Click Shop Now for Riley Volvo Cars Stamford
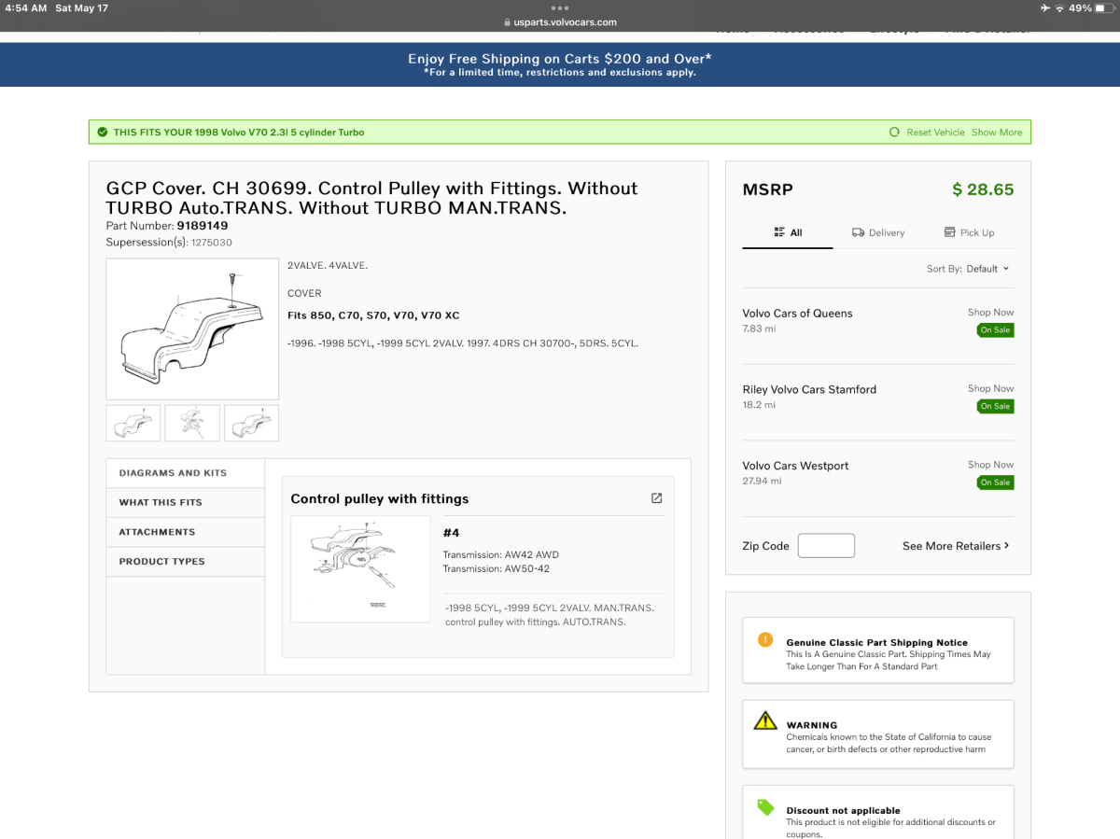Image resolution: width=1120 pixels, height=839 pixels. click(990, 388)
